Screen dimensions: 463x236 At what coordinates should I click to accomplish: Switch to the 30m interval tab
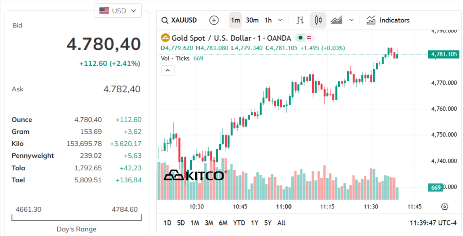[252, 20]
